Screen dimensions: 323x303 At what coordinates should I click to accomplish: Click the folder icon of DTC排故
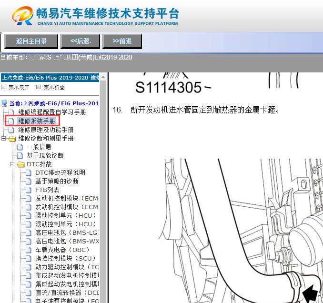point(21,164)
